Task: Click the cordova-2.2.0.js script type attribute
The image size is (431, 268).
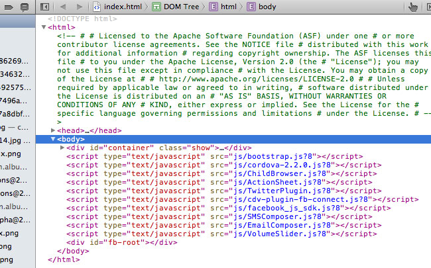Action: pos(154,165)
